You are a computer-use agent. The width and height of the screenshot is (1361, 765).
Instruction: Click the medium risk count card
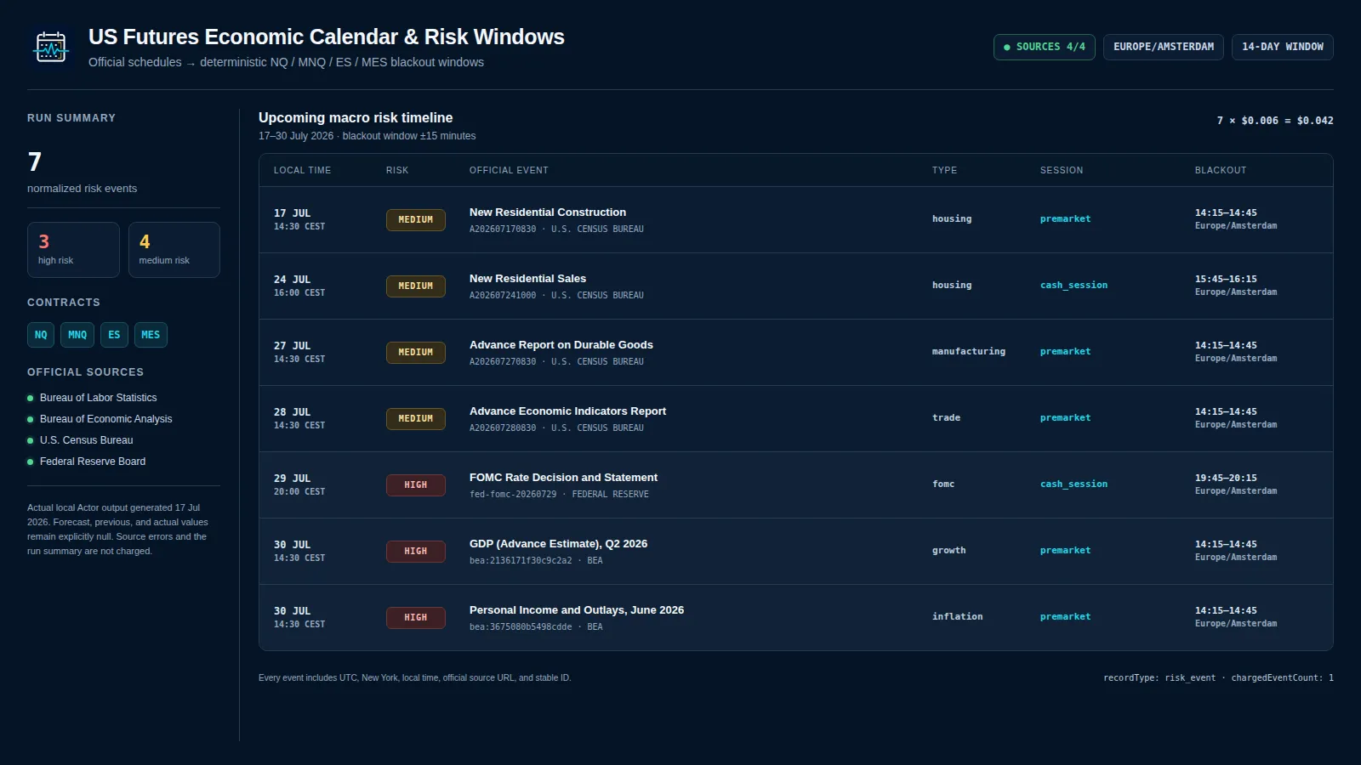(x=174, y=250)
